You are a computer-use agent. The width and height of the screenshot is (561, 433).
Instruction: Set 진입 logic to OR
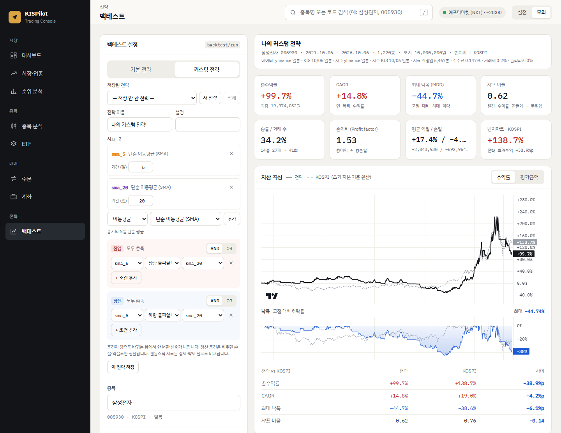229,248
